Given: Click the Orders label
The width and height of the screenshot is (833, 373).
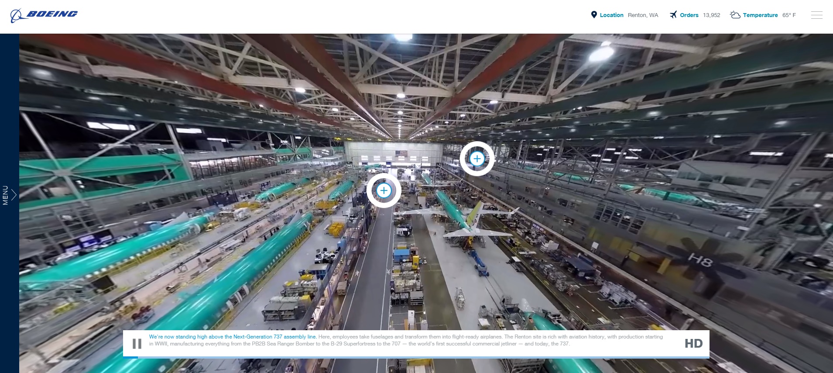Looking at the screenshot, I should [x=689, y=15].
